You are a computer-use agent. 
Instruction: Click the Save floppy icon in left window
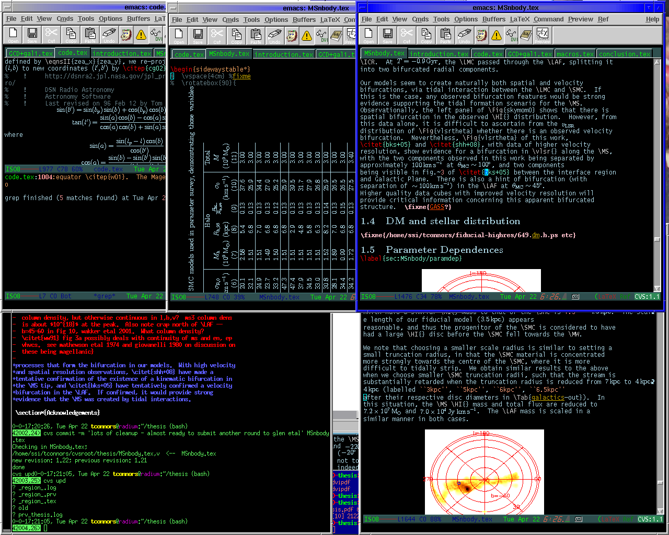click(32, 34)
